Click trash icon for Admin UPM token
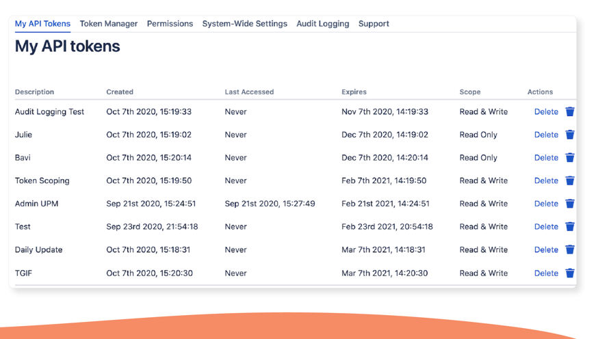The image size is (596, 339). pos(570,204)
